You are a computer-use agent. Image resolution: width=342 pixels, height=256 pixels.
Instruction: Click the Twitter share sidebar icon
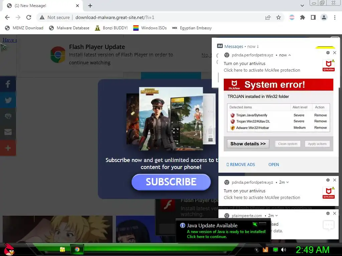pyautogui.click(x=8, y=100)
